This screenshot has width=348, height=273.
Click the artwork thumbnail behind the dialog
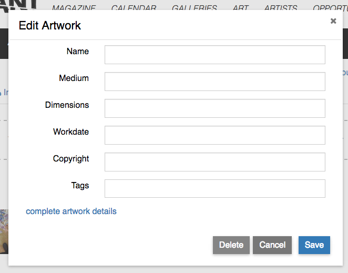(x=4, y=231)
